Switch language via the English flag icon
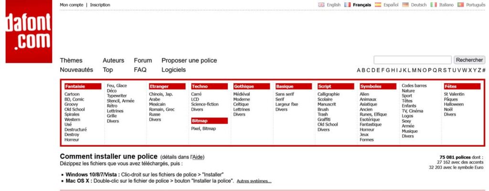The width and height of the screenshot is (489, 191). [321, 5]
